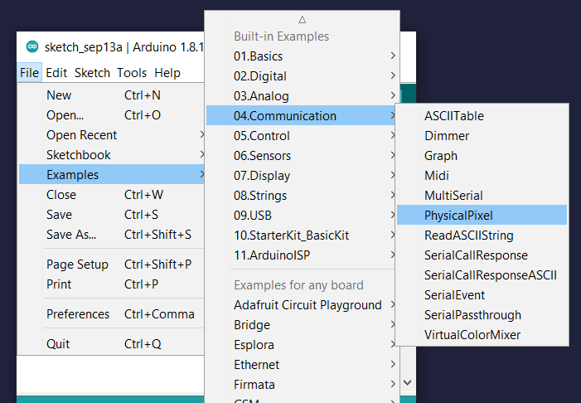581x403 pixels.
Task: Expand the 02.Digital examples submenu
Action: pos(302,76)
